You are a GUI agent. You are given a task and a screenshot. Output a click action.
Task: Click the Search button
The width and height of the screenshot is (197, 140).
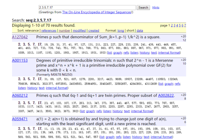[x=143, y=8]
